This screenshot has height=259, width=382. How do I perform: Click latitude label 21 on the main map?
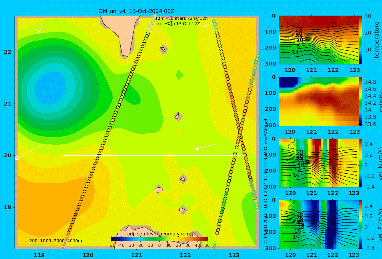tap(8, 104)
